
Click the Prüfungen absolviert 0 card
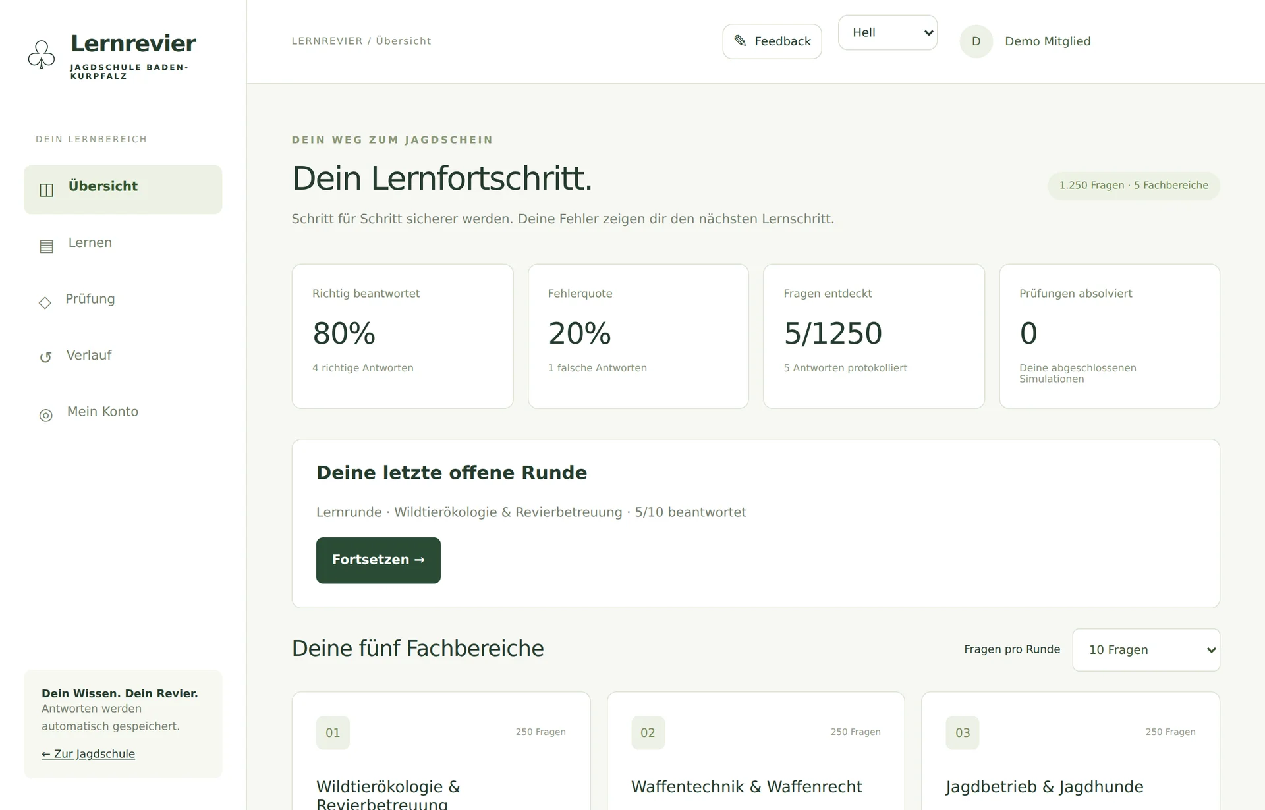tap(1110, 337)
